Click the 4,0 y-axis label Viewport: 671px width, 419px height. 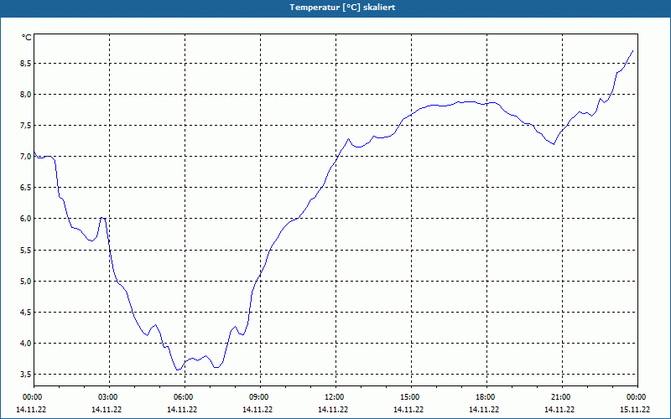coord(26,344)
